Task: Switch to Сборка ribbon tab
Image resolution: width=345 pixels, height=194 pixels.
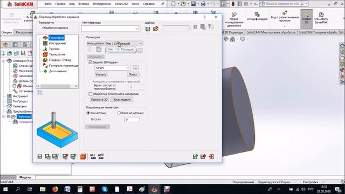Action: [x=7, y=32]
